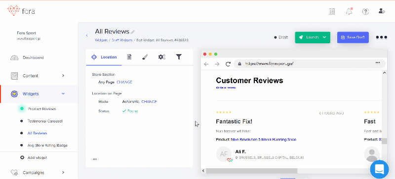Click the Content sidebar icon
395x179 pixels.
pyautogui.click(x=14, y=76)
